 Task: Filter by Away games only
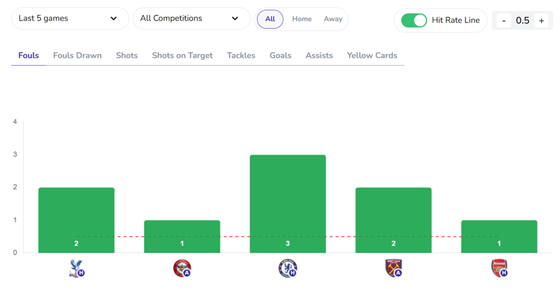[x=333, y=19]
